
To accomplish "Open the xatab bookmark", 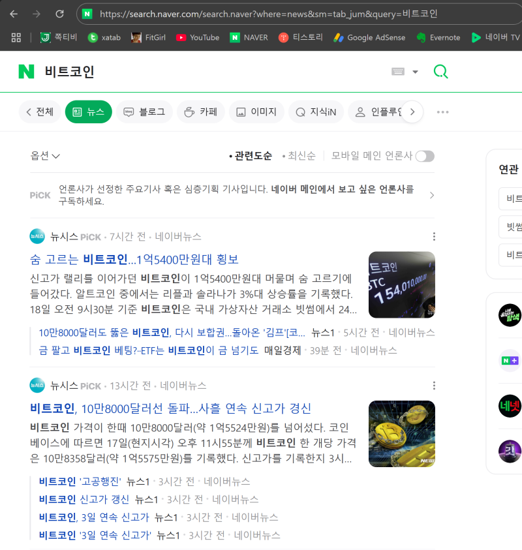I will click(x=104, y=38).
